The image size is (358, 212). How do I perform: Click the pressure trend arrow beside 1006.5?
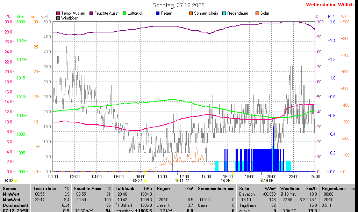pyautogui.click(x=137, y=211)
